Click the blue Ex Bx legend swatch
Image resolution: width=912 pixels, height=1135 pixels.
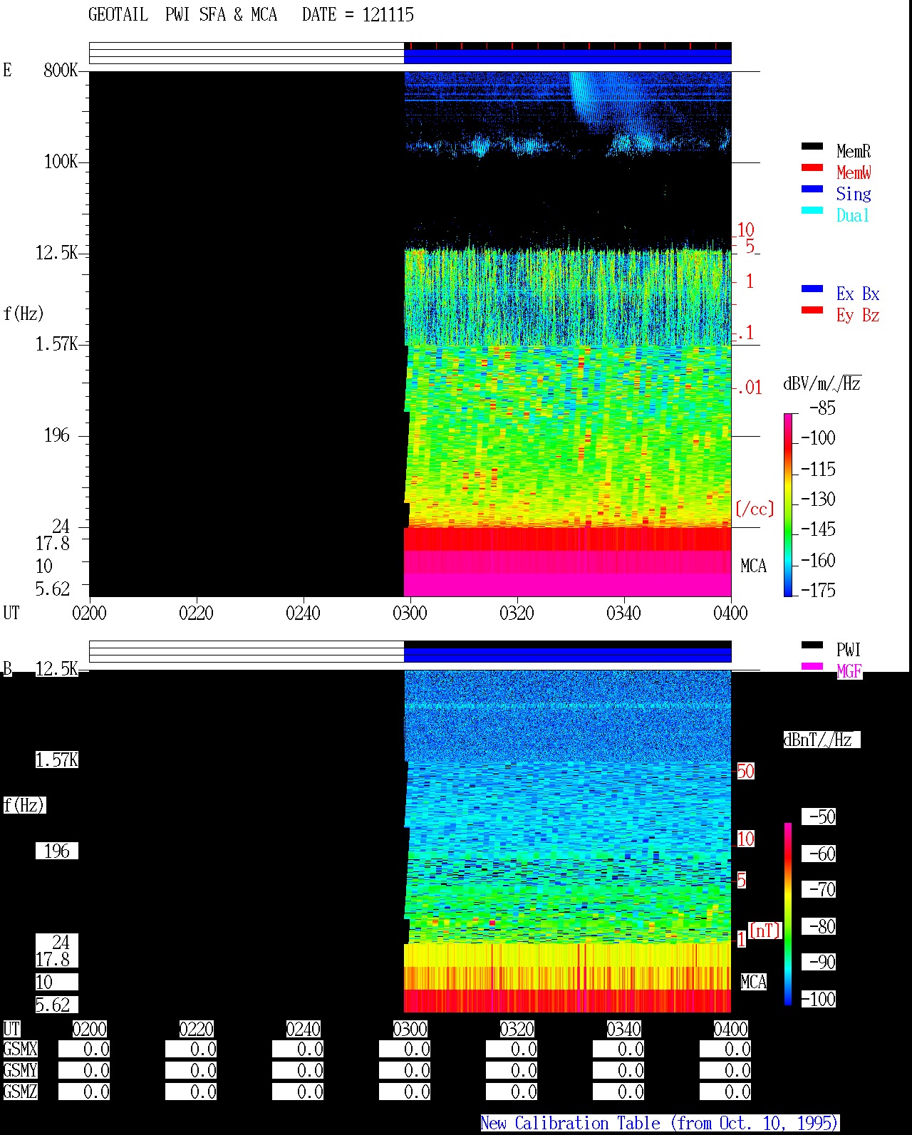(x=812, y=289)
